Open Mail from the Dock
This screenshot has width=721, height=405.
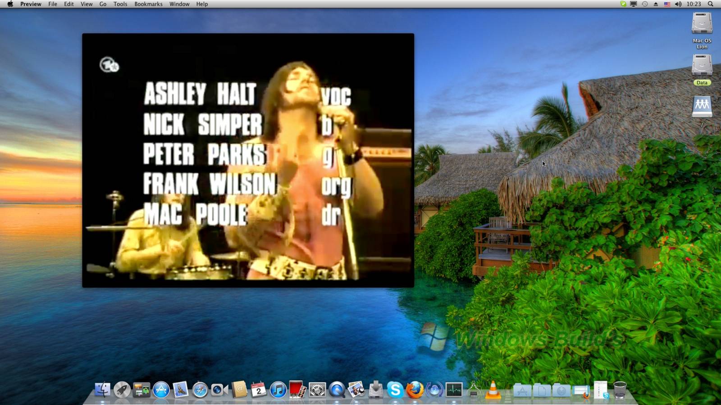point(180,390)
